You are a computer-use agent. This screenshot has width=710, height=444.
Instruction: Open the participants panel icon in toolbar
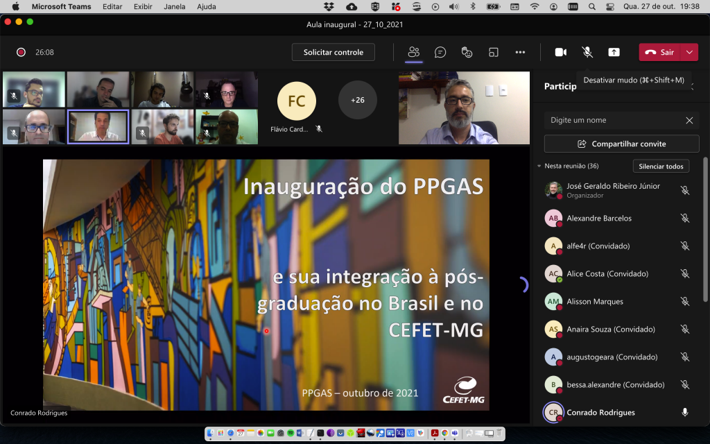[x=413, y=52]
